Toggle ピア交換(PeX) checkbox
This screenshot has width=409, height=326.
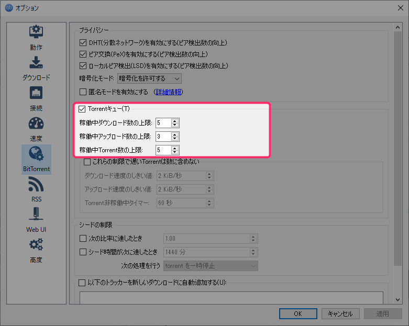click(83, 54)
